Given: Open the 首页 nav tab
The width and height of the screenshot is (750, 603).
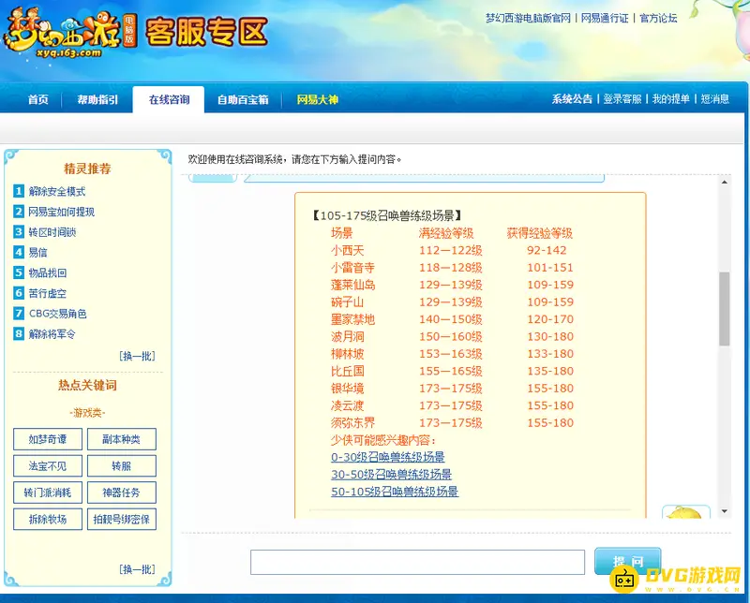Looking at the screenshot, I should click(37, 100).
